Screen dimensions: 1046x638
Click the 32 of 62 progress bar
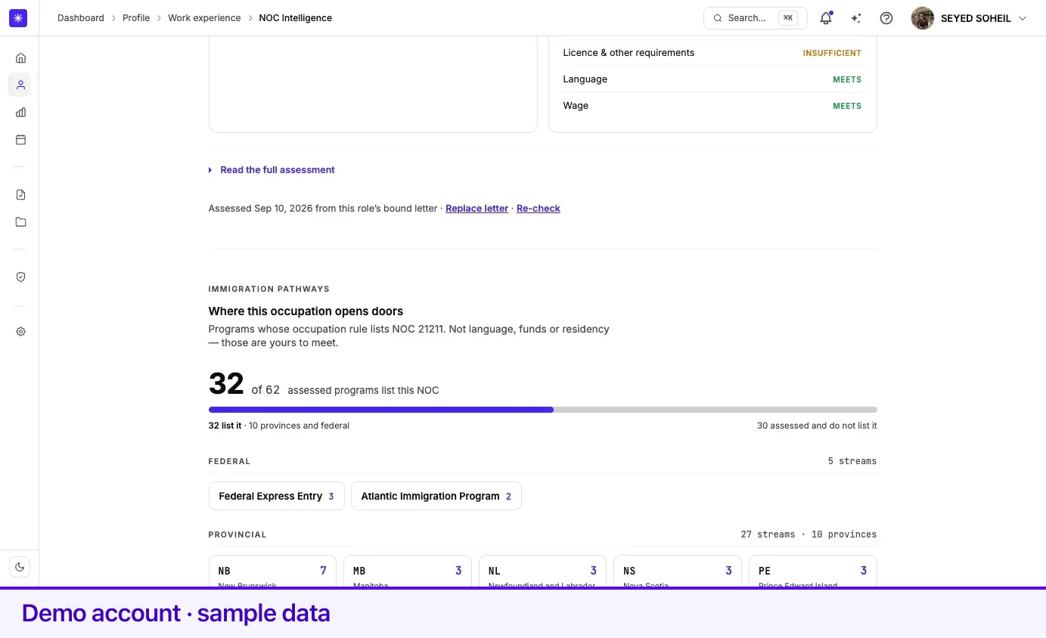[543, 410]
